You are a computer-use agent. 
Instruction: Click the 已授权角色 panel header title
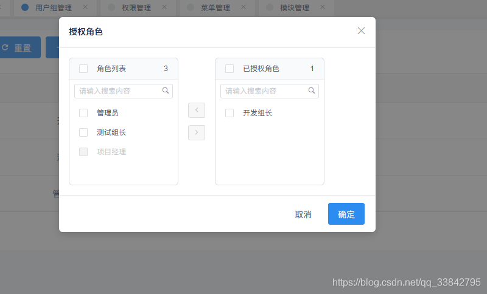point(261,69)
